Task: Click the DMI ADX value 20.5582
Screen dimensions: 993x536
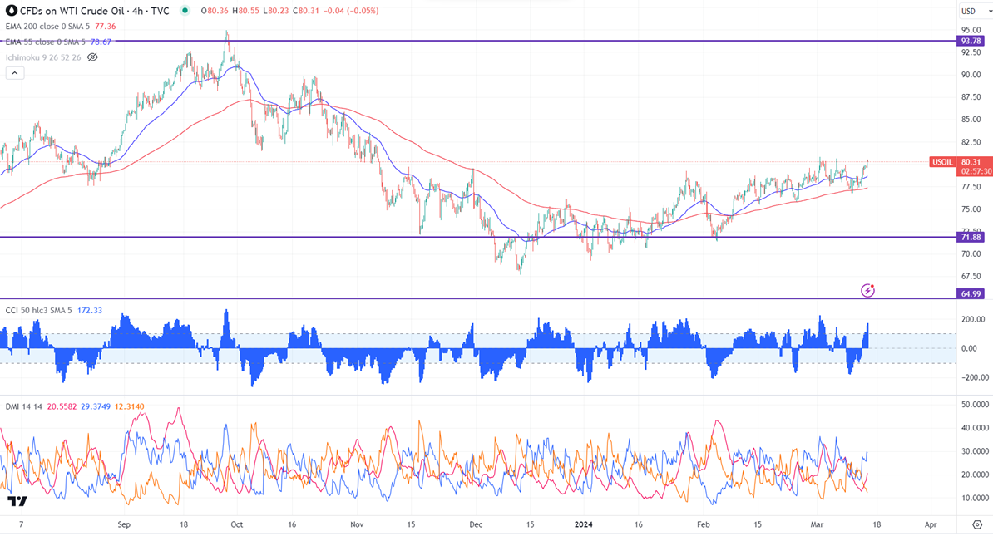Action: (x=62, y=406)
